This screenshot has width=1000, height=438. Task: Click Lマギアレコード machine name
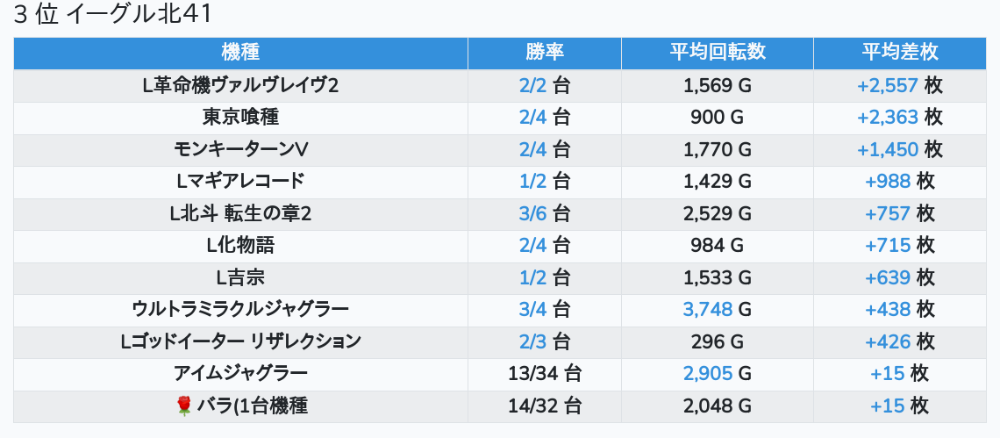tap(240, 181)
